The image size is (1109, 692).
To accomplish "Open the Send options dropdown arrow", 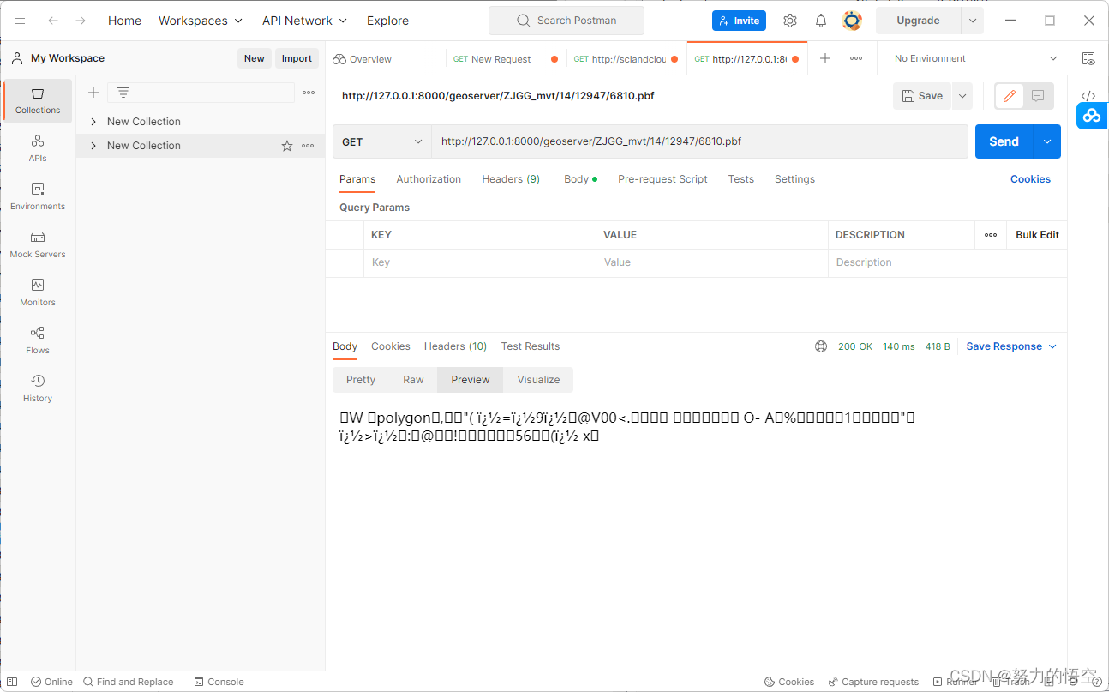I will click(1047, 141).
